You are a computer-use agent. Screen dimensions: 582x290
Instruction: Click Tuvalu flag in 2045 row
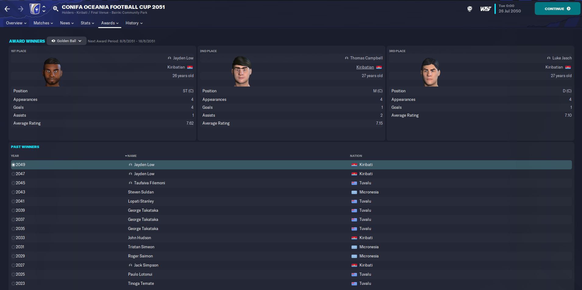(x=354, y=183)
